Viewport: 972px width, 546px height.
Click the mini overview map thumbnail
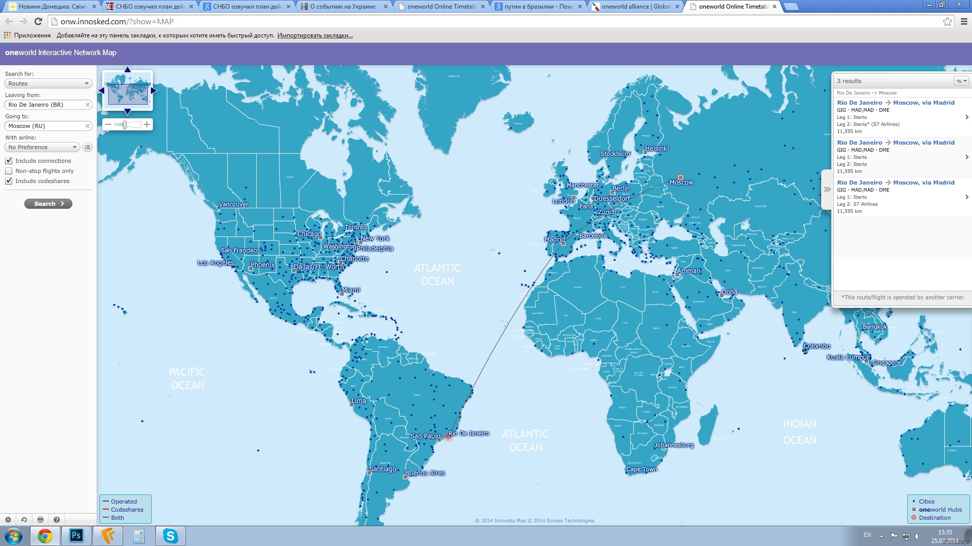[128, 90]
